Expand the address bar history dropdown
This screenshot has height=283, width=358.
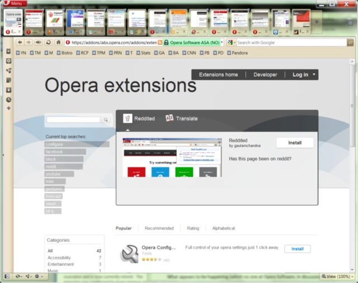(x=222, y=43)
